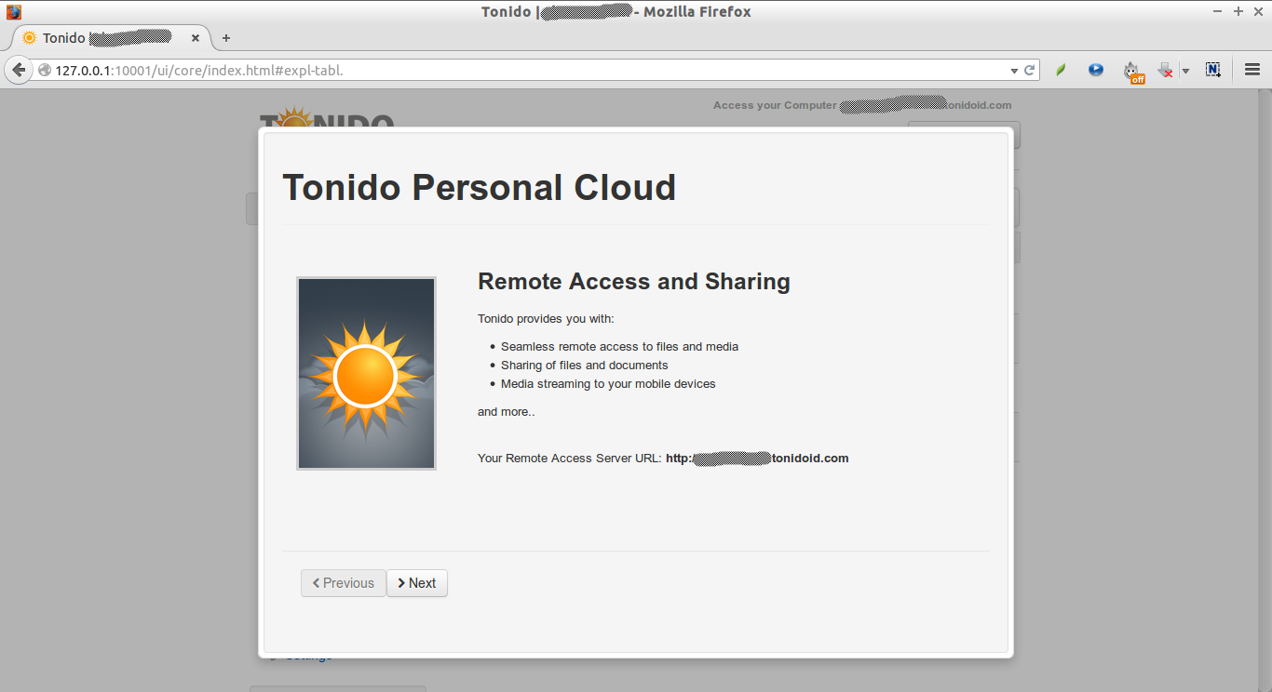Click the Previous button in wizard
The height and width of the screenshot is (692, 1272).
click(344, 583)
